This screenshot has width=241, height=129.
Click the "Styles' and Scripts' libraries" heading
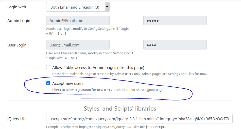pos(120,109)
